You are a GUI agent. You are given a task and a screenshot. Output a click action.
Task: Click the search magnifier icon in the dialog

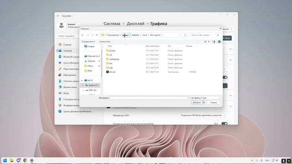click(x=218, y=35)
